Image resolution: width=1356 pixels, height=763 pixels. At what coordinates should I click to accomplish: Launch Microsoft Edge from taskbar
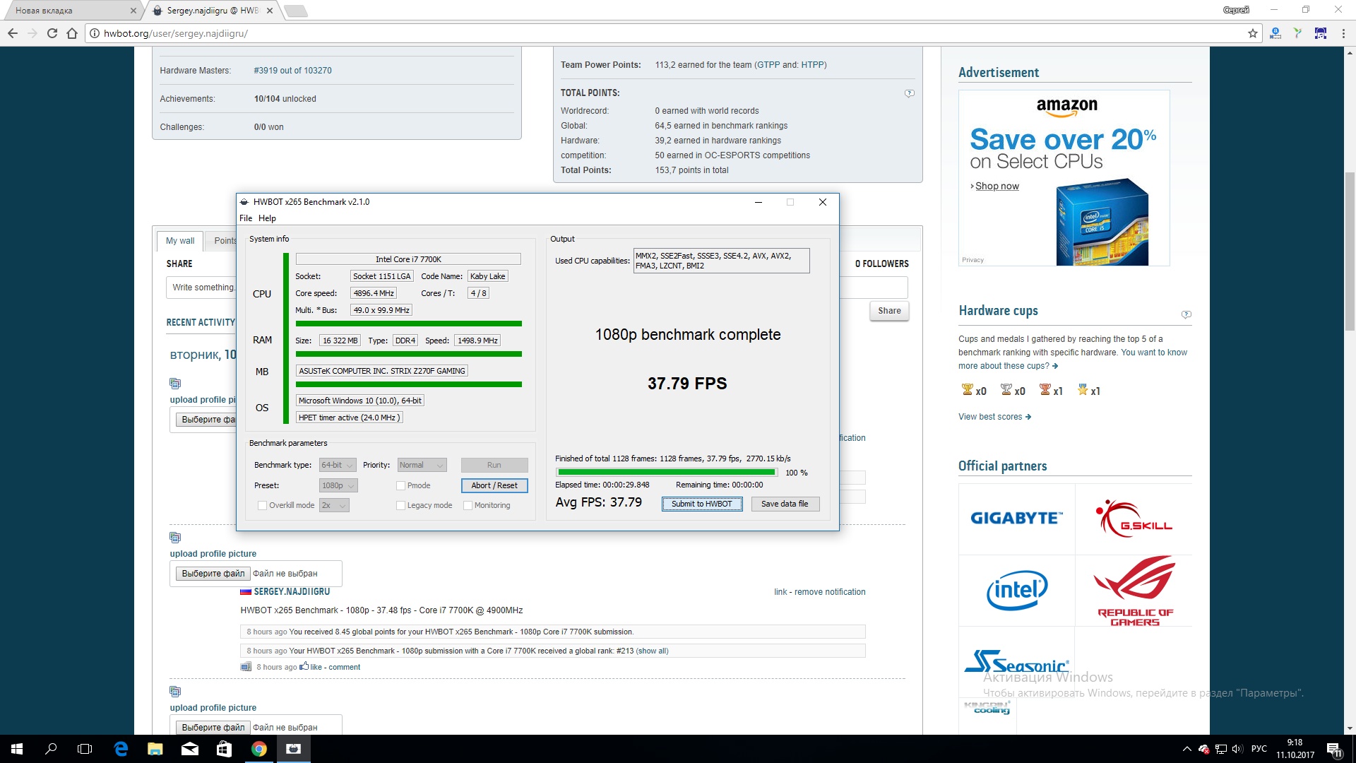121,749
